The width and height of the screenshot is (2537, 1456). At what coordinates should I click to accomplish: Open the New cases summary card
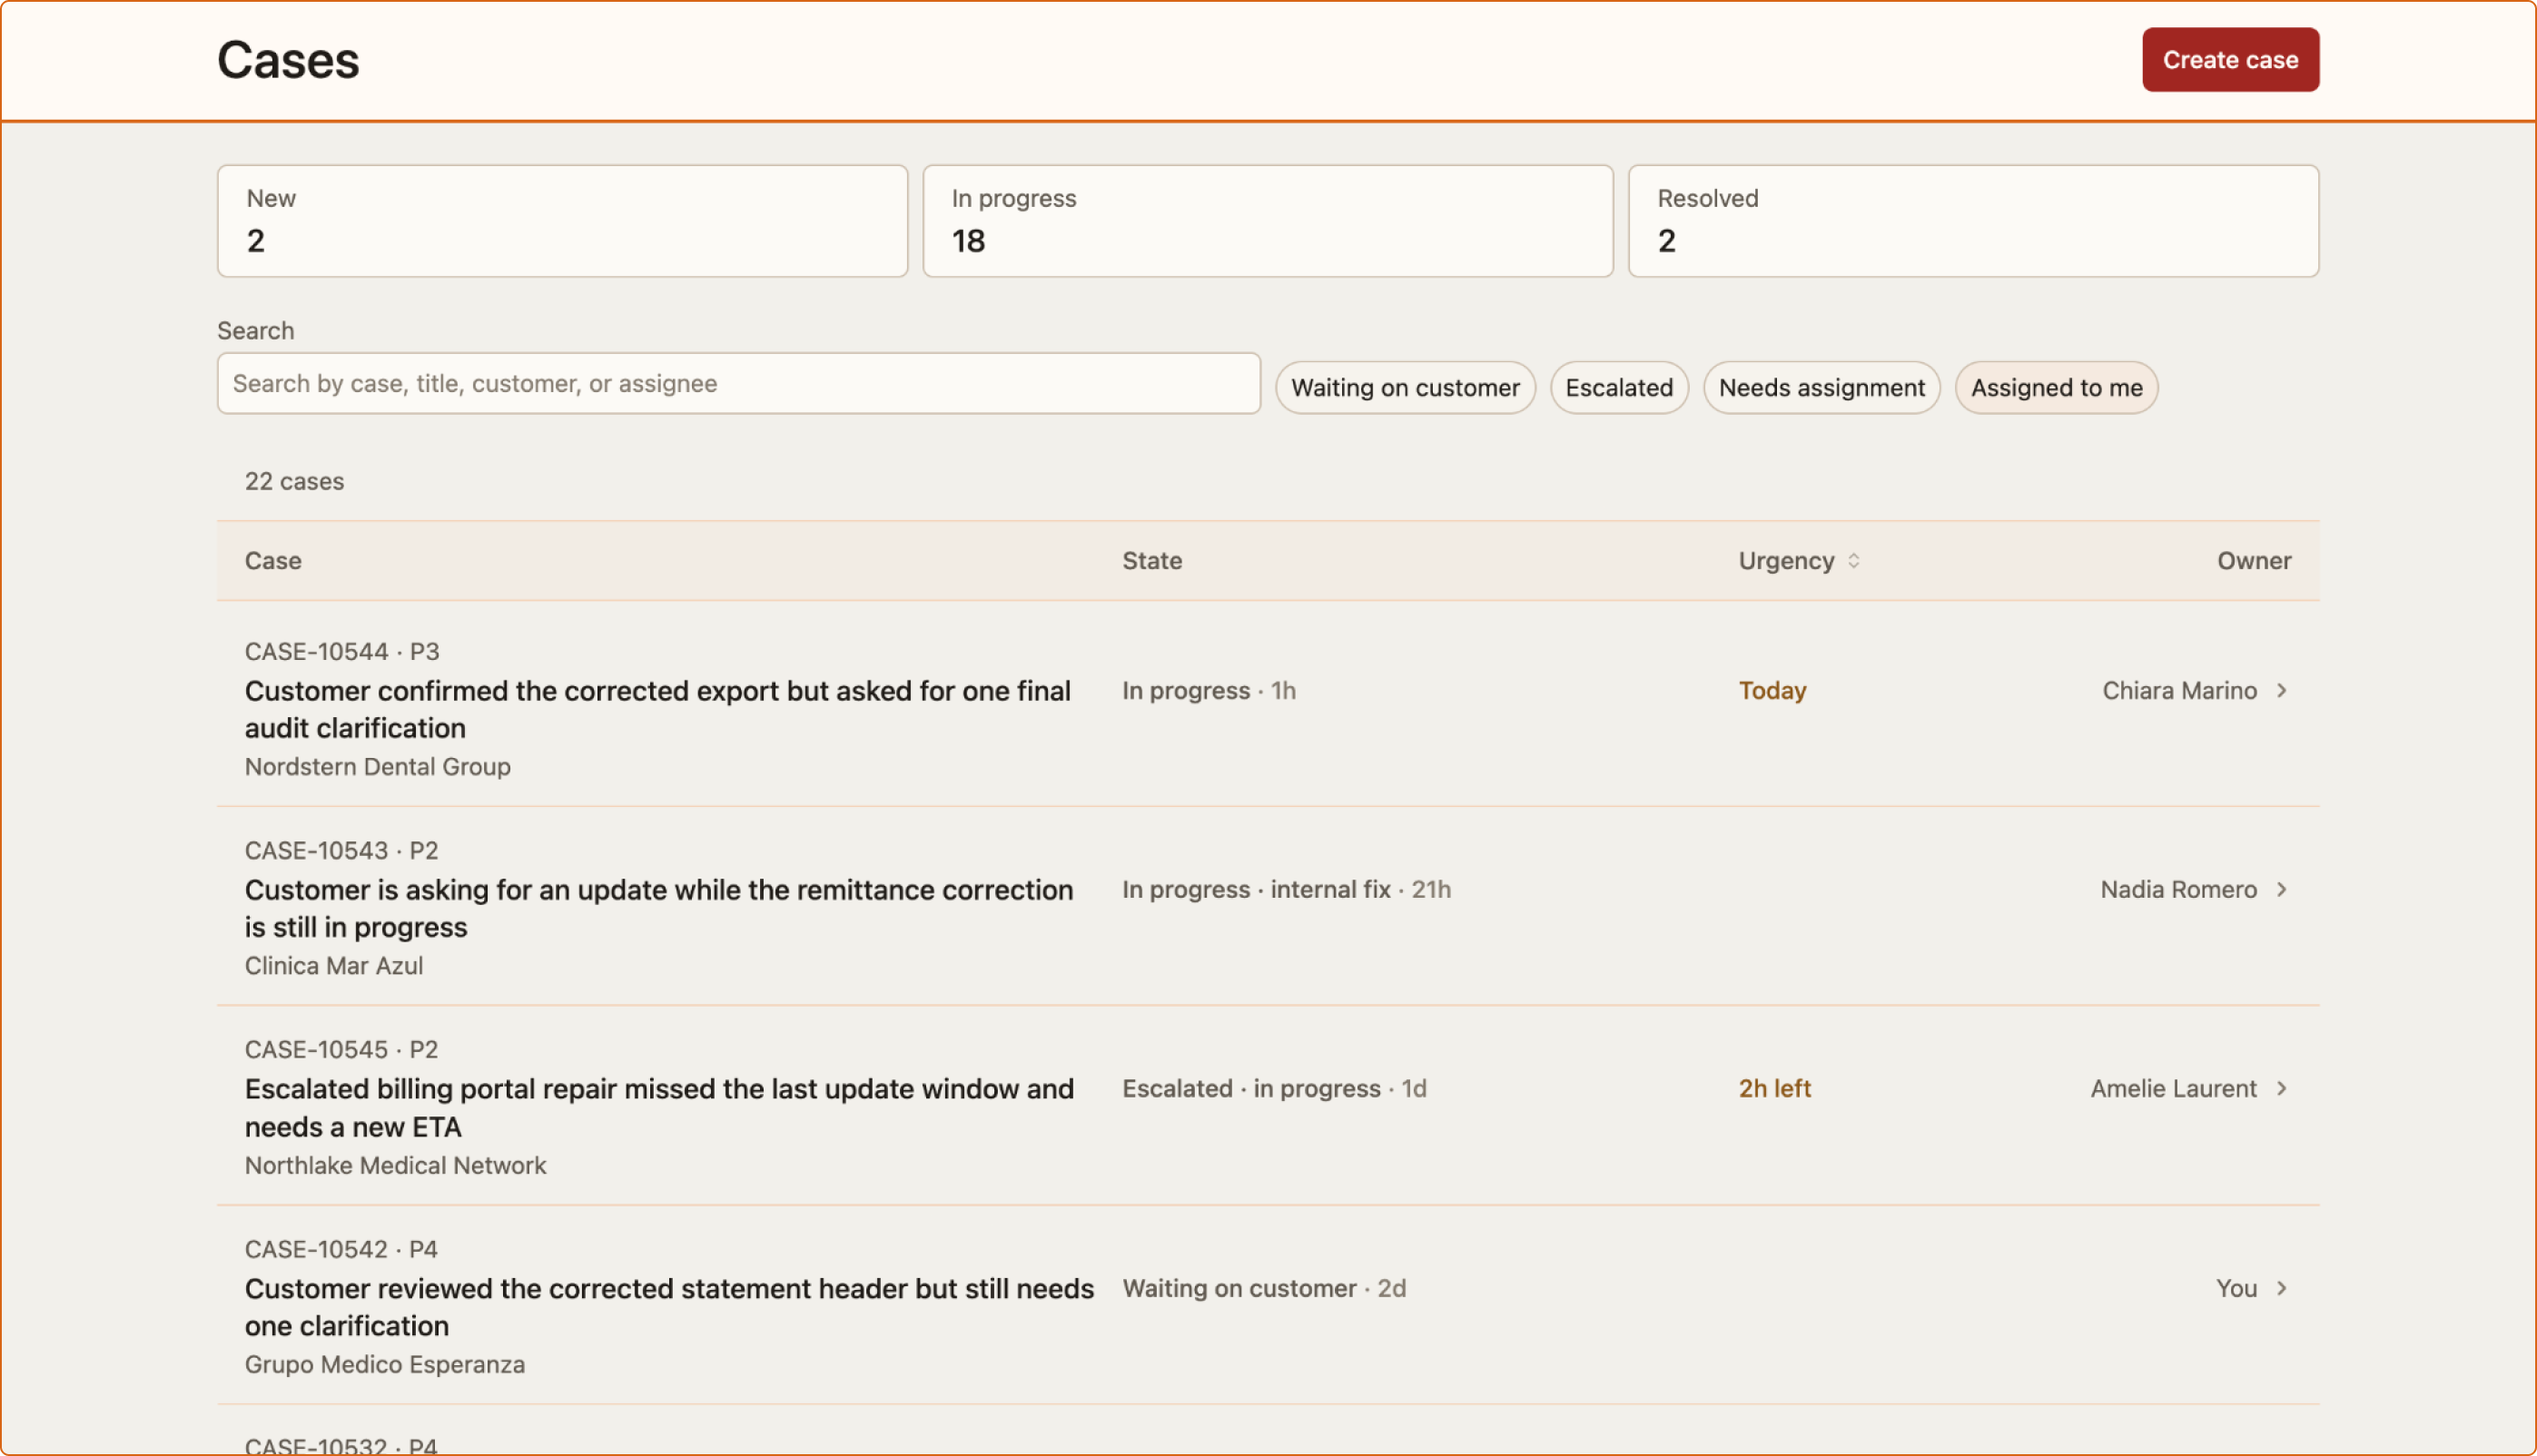point(562,221)
